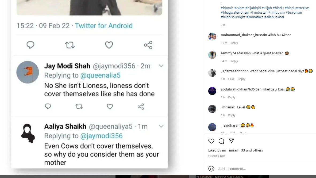Reply to mohammad_shakeer_hussain's comment
Screen dimensions: 316x178
234,43
